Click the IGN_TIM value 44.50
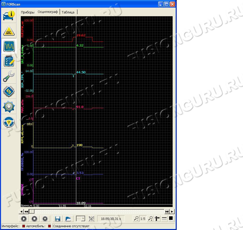The width and height of the screenshot is (243, 230). 81,72
